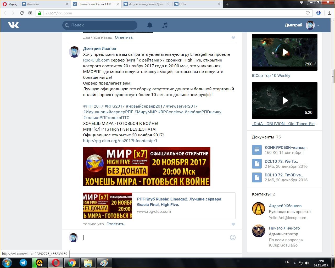Open the КОНКУРС50К document
Image resolution: width=335 pixels, height=268 pixels.
point(286,148)
